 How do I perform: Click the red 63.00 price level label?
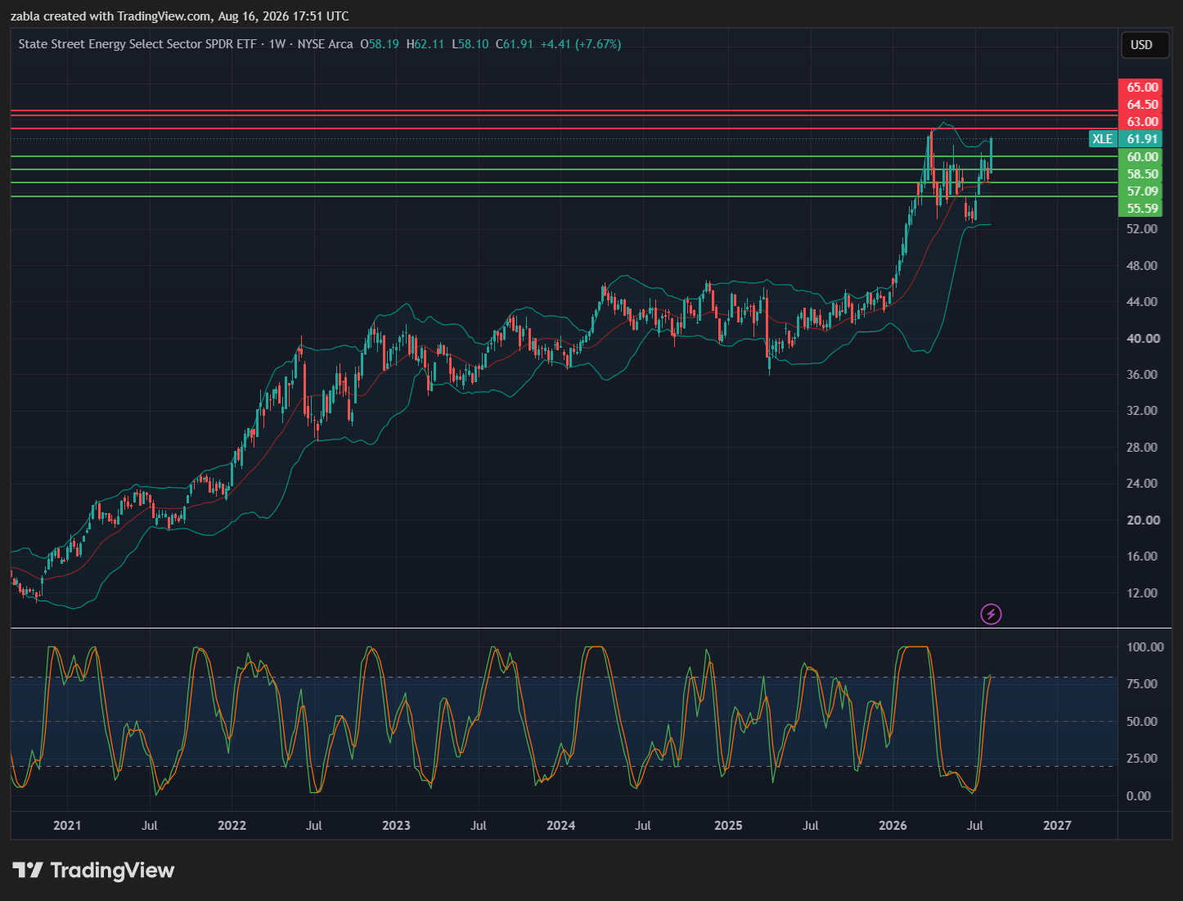click(1142, 122)
